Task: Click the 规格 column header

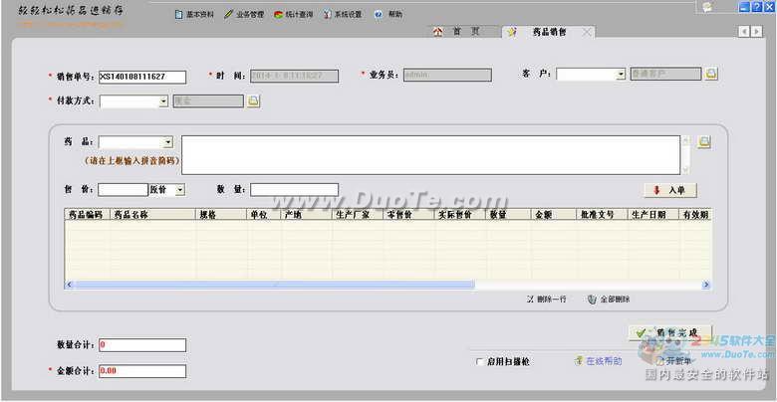Action: [221, 214]
